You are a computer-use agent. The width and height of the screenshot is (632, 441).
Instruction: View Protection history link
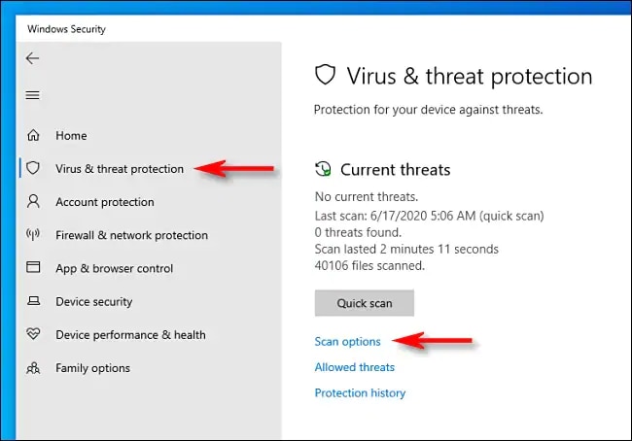(360, 393)
